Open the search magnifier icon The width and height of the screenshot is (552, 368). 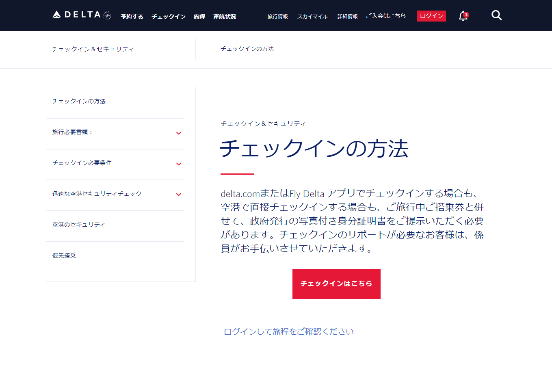point(496,15)
